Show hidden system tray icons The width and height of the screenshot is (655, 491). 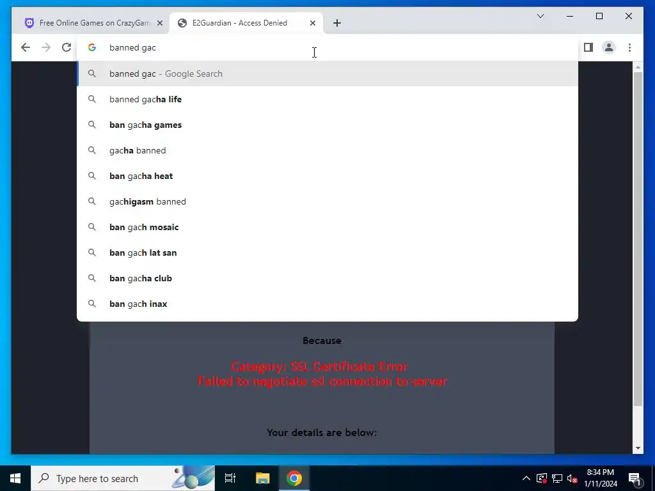click(526, 478)
